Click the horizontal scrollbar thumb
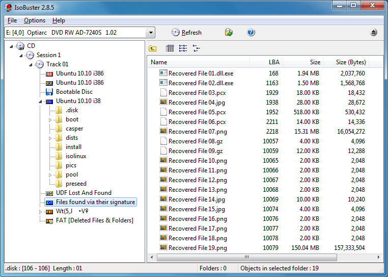388x277 pixels. click(x=247, y=257)
